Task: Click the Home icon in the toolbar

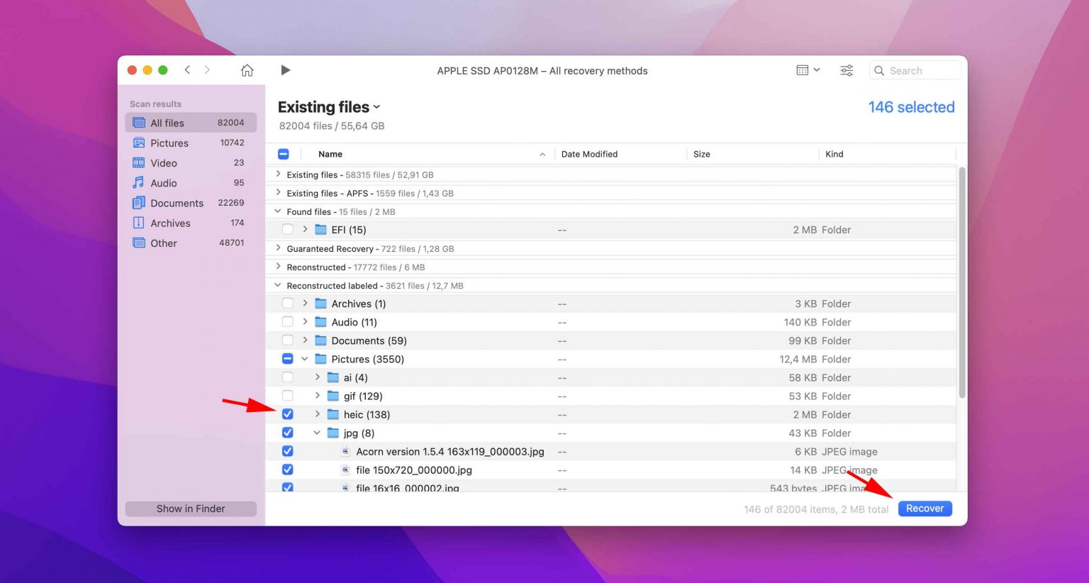Action: (246, 70)
